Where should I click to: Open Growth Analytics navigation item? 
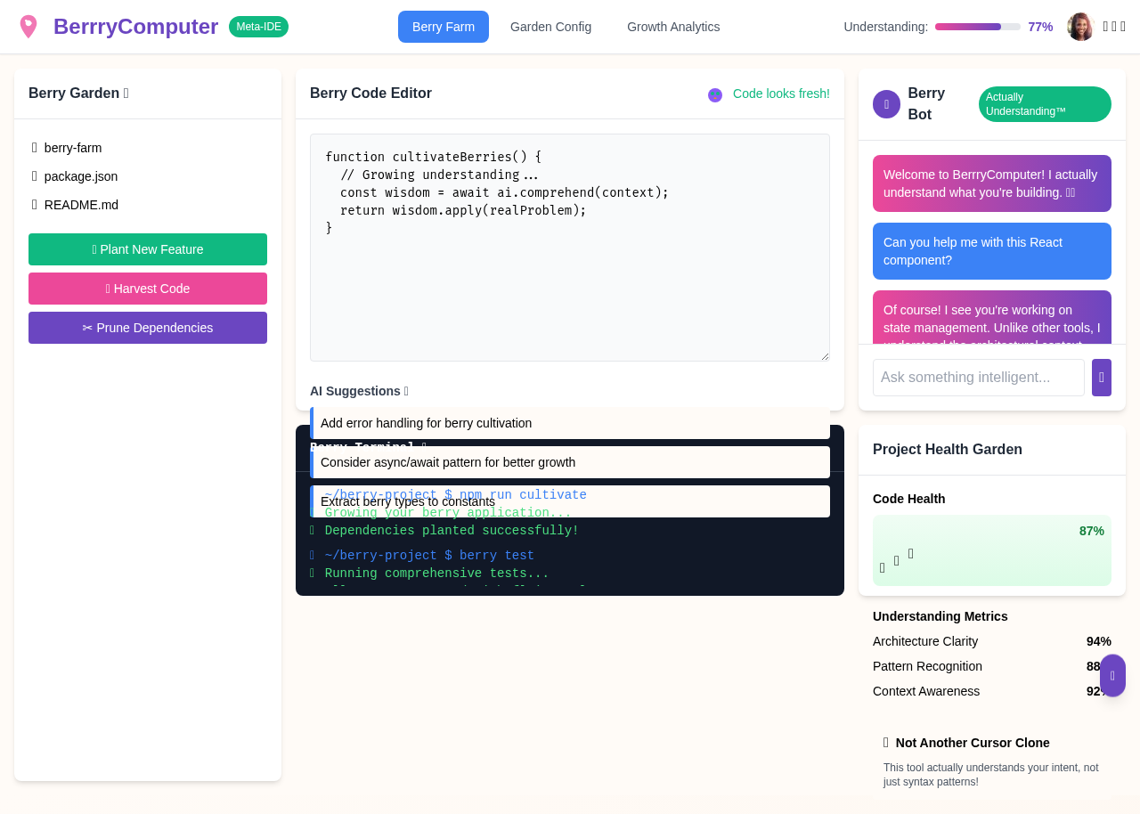click(673, 27)
